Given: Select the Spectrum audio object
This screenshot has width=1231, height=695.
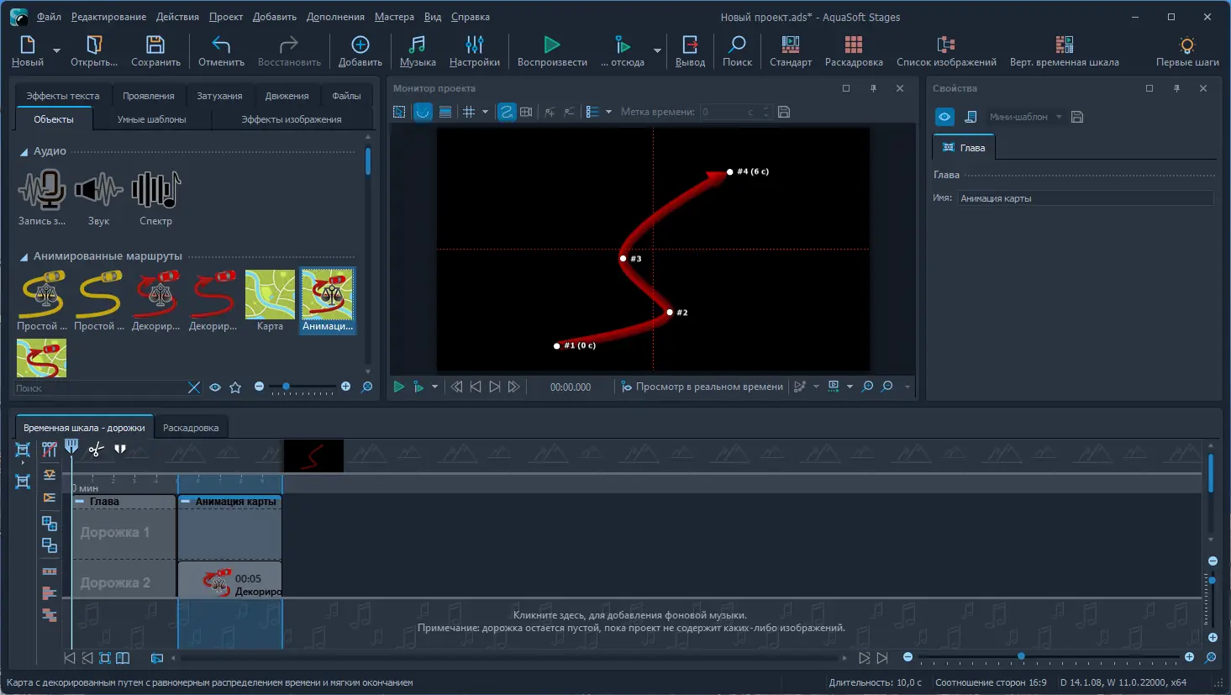Looking at the screenshot, I should [155, 197].
